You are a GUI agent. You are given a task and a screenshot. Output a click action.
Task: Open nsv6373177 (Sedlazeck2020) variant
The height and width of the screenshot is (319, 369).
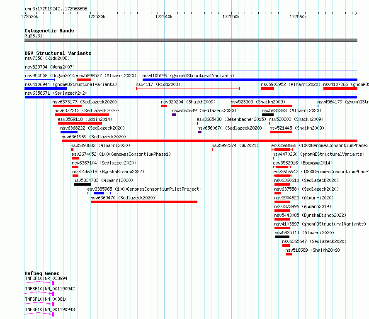click(85, 102)
